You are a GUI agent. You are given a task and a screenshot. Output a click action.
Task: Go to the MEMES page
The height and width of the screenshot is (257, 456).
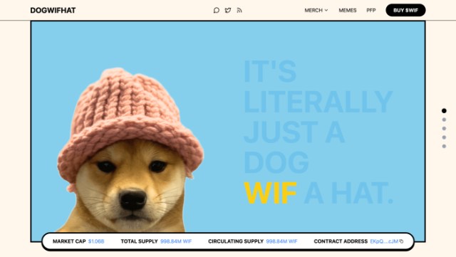pos(348,11)
